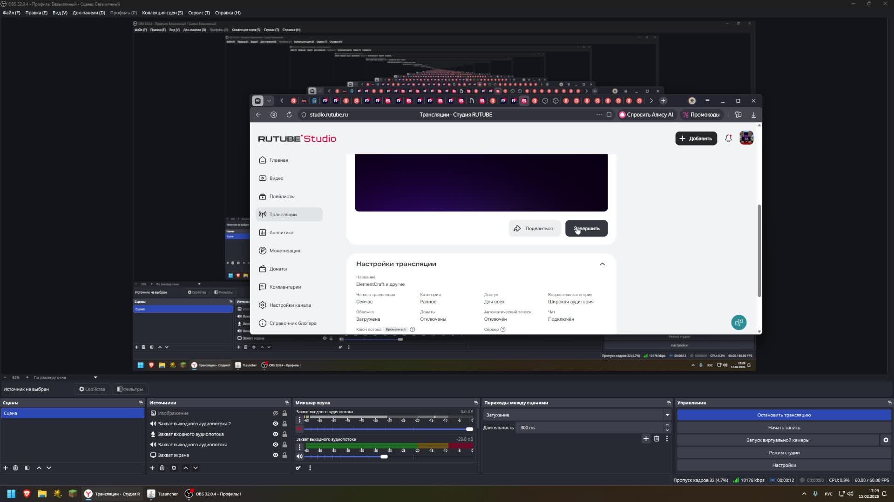This screenshot has width=894, height=502.
Task: Click RUTUBE notifications bell icon
Action: pyautogui.click(x=728, y=138)
